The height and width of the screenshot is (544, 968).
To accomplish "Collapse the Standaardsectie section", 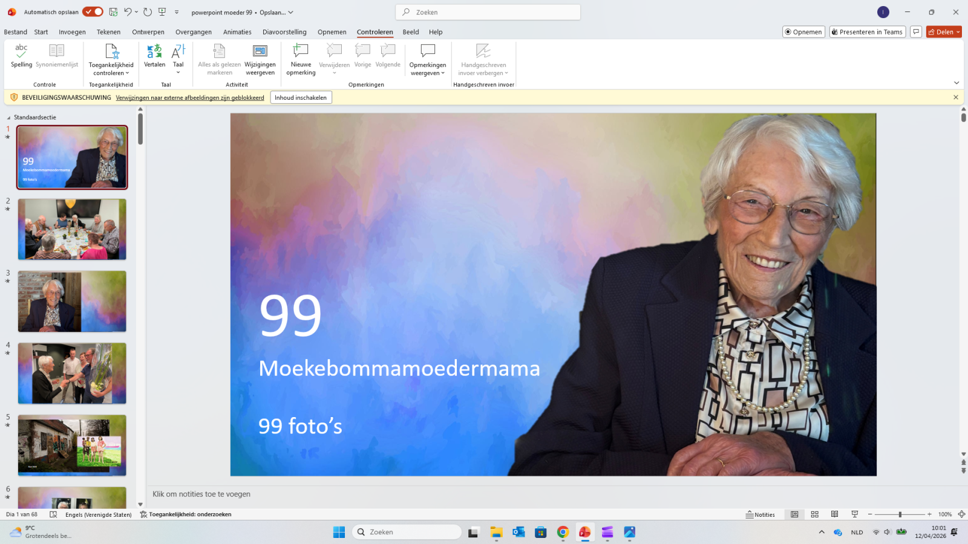I will 8,118.
